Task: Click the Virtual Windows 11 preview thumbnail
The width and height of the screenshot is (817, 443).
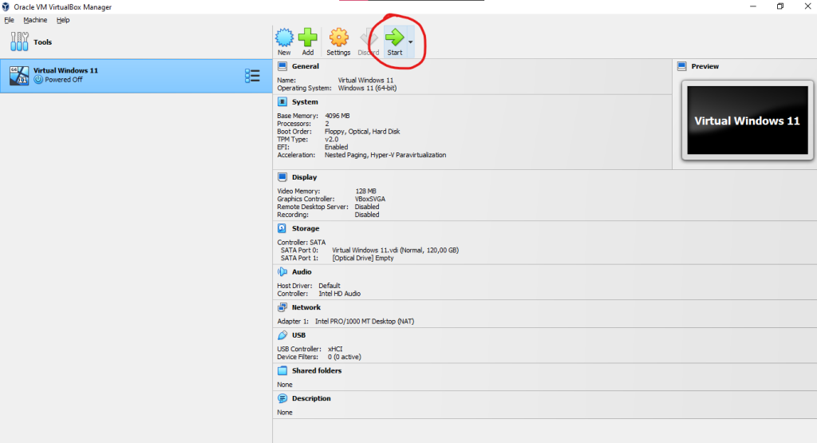Action: pos(747,121)
